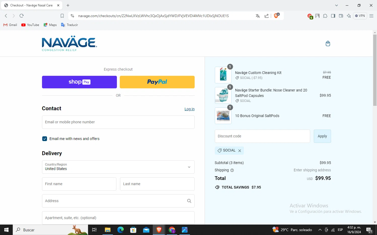Image resolution: width=377 pixels, height=235 pixels.
Task: Open the Gmail bookmark
Action: [10, 25]
